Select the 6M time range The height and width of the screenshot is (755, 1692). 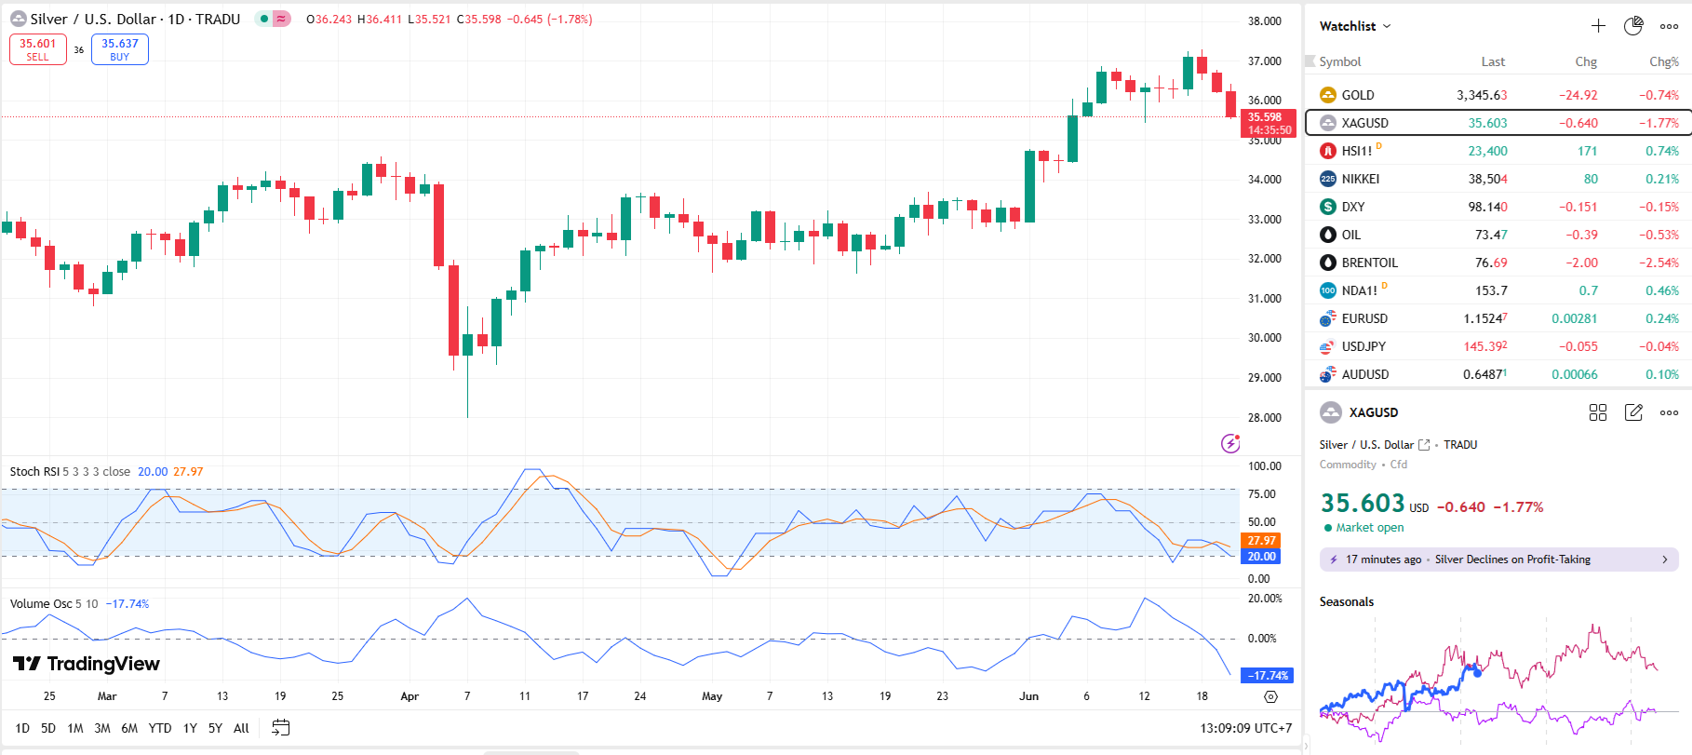[x=129, y=728]
